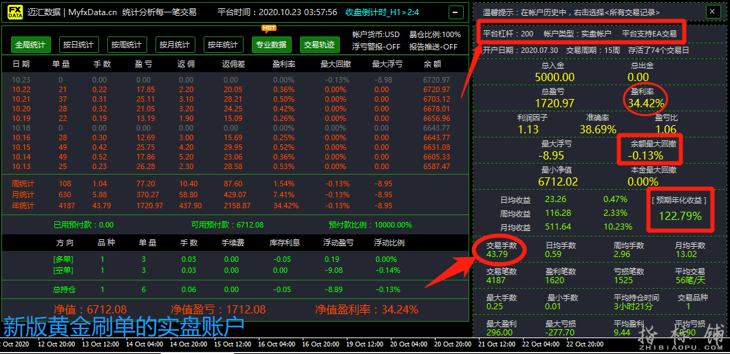The width and height of the screenshot is (730, 354).
Task: Click the 日期 column header
Action: click(x=21, y=64)
